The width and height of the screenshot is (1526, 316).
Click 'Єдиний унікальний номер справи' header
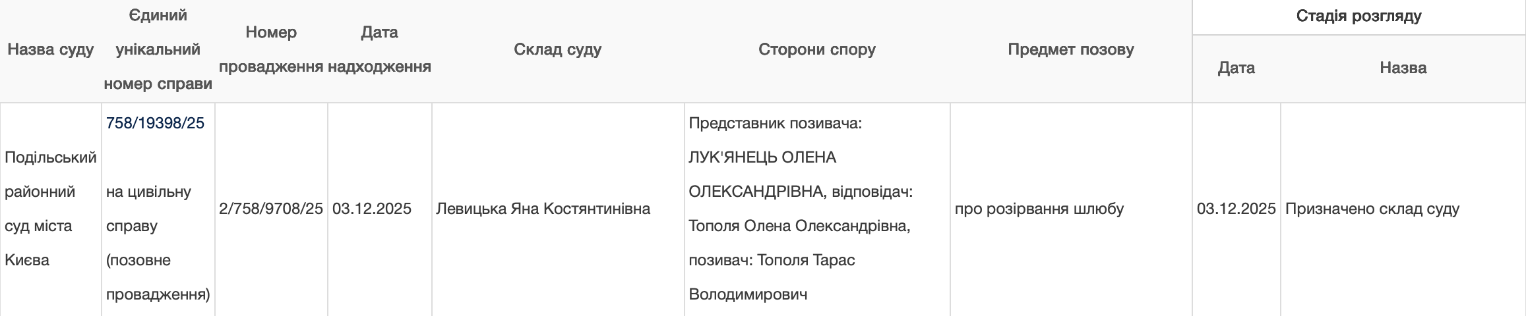point(158,49)
